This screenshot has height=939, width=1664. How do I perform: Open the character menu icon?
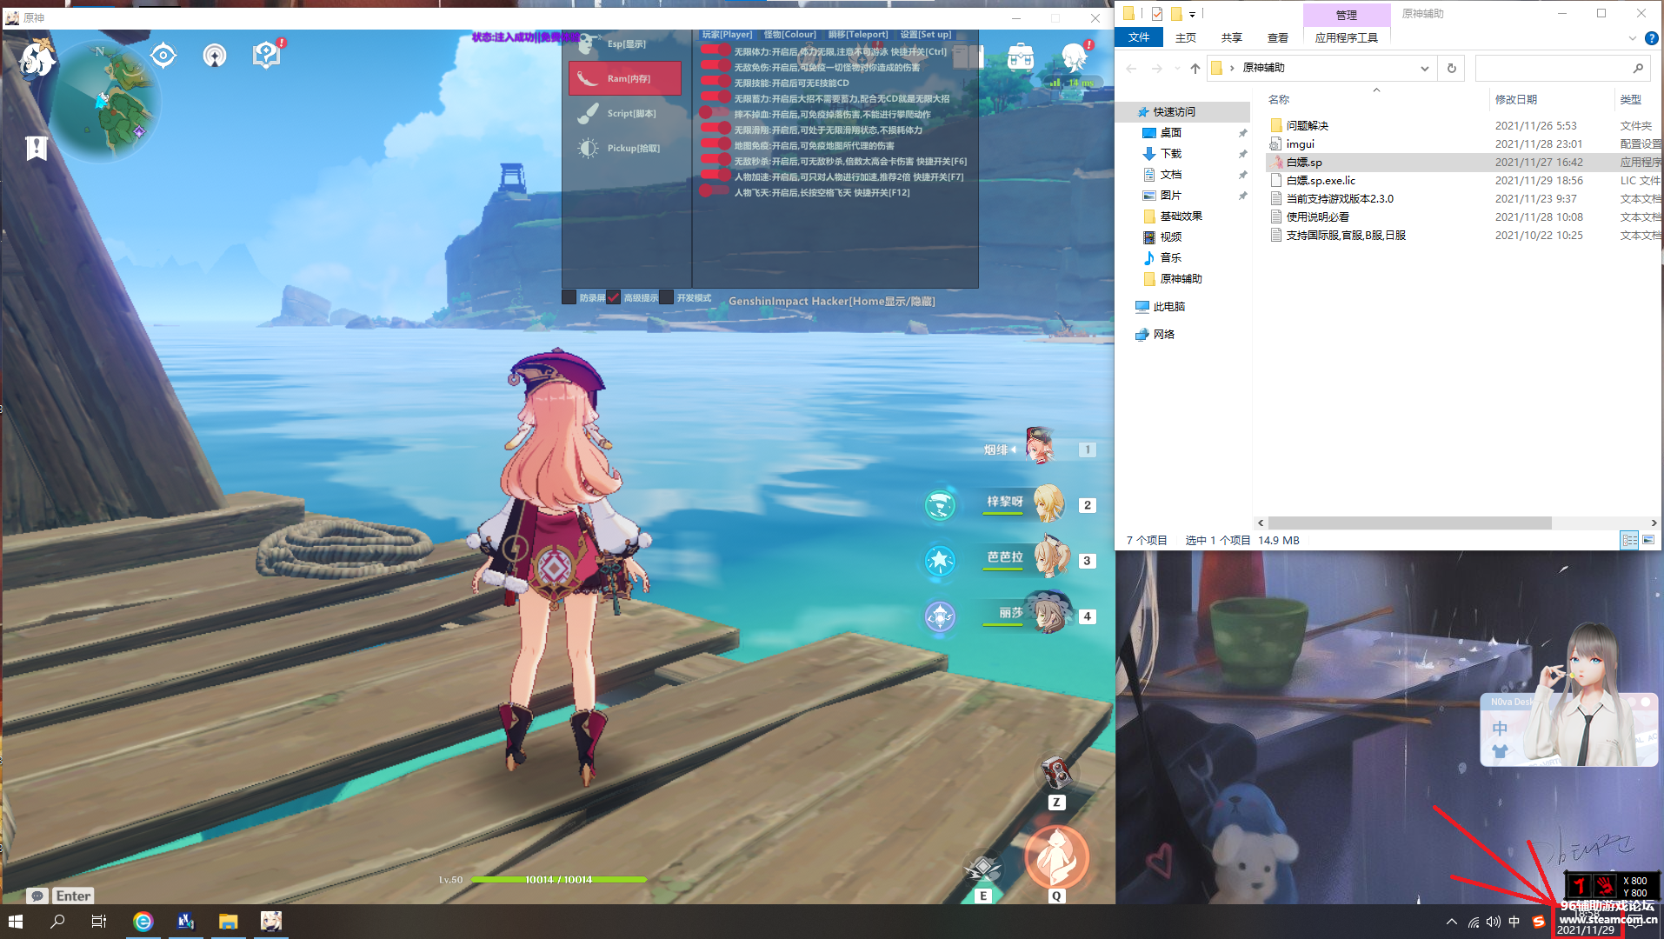tap(1075, 57)
